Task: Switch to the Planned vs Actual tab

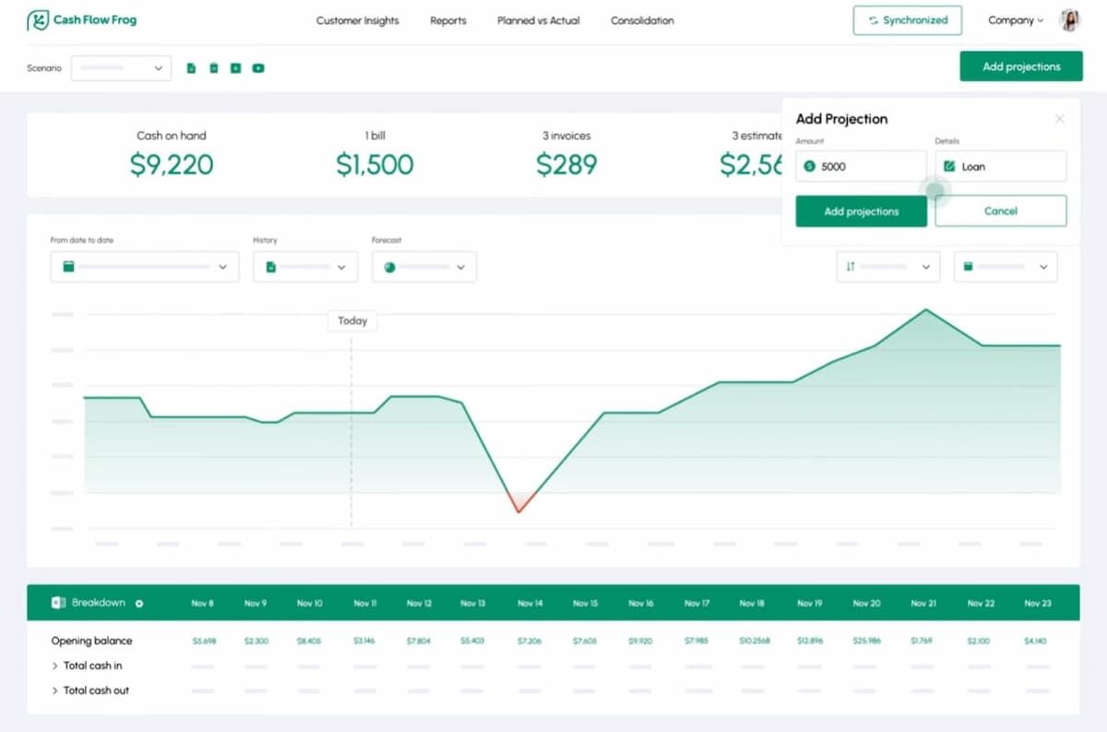Action: 538,20
